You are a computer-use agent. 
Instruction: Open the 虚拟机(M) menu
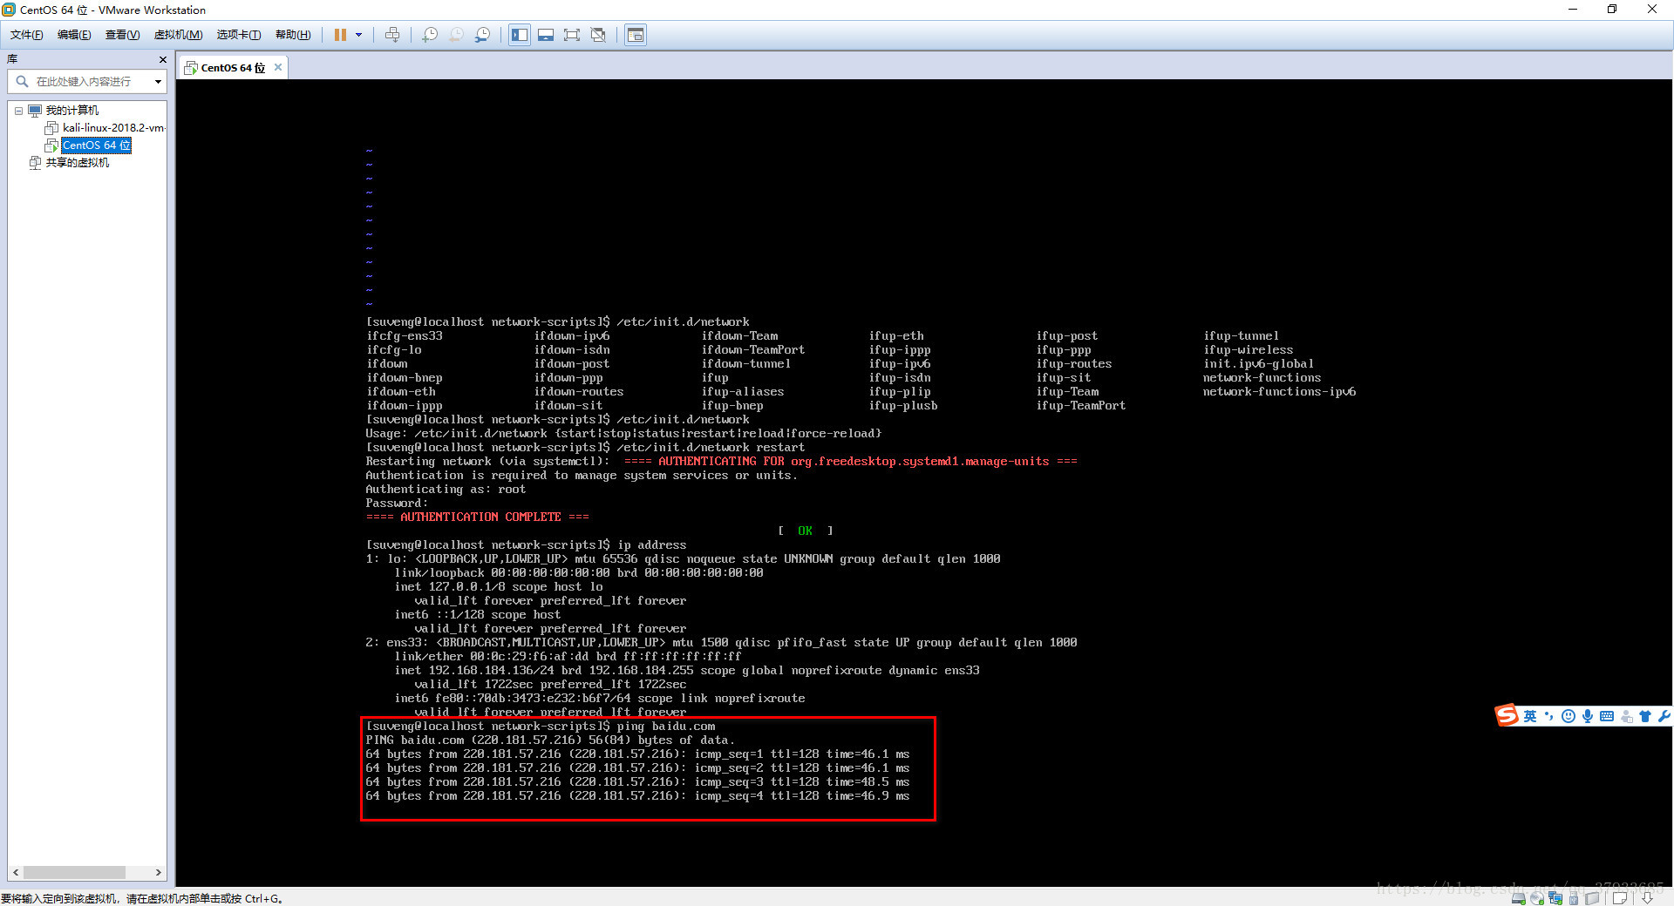178,35
